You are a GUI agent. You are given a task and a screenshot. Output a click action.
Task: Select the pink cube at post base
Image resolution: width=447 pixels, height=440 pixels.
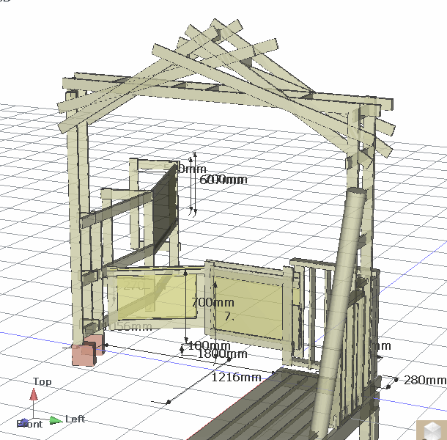[83, 354]
